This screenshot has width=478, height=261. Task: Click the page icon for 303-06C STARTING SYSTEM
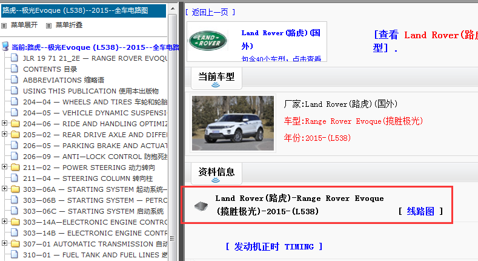pyautogui.click(x=15, y=211)
